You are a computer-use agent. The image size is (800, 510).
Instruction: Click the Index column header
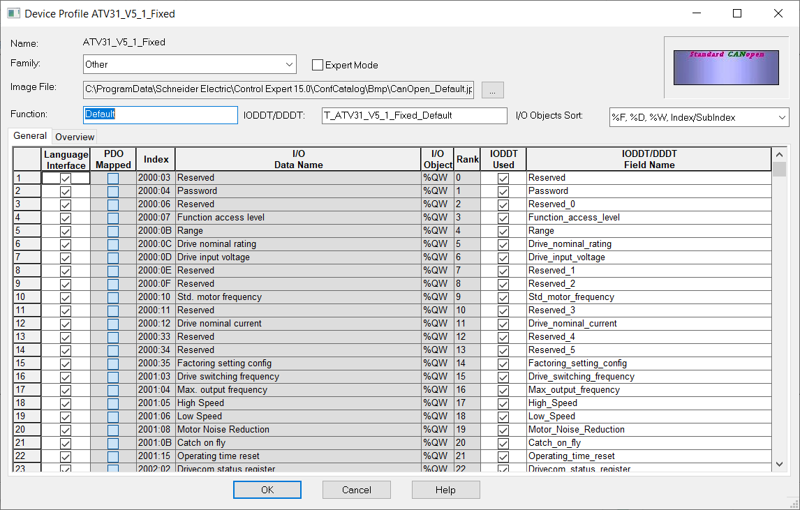coord(156,160)
